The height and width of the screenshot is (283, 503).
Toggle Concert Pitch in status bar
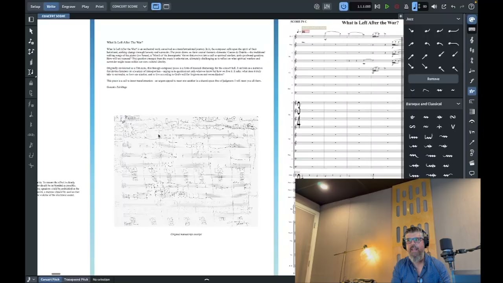[50, 279]
